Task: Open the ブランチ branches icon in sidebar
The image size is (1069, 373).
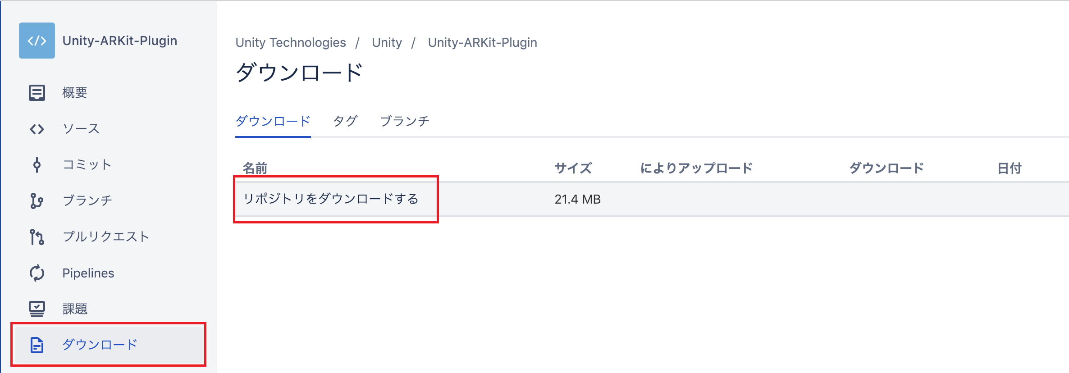Action: (37, 201)
